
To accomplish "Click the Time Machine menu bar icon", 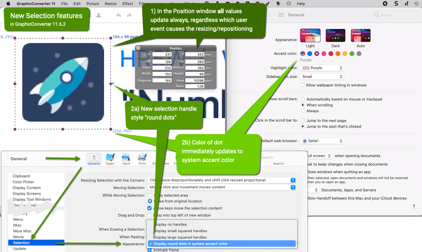I will (x=416, y=4).
